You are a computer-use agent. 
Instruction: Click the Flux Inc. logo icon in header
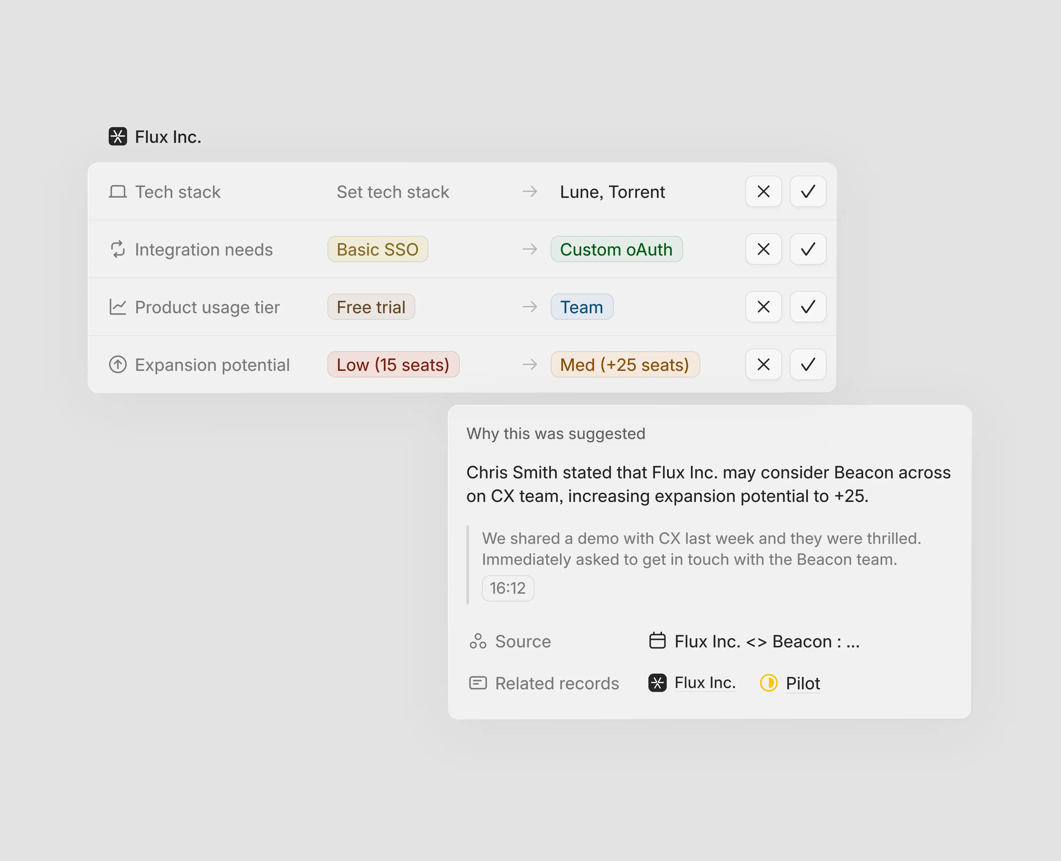coord(118,136)
